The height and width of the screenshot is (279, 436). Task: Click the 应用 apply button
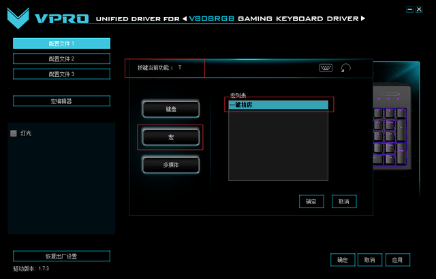pos(397,260)
